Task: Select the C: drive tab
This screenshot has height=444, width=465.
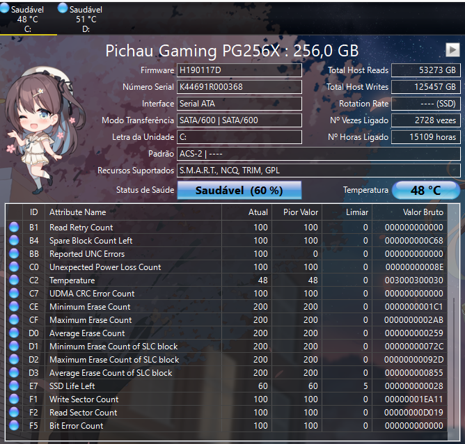Action: point(27,18)
